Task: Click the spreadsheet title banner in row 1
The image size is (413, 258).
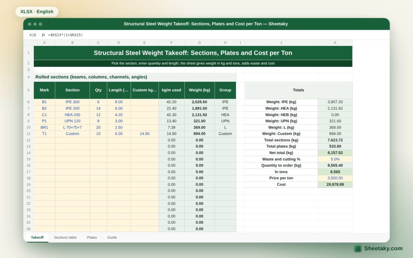Action: click(193, 53)
